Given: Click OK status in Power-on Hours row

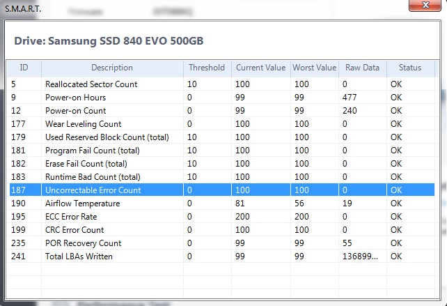Looking at the screenshot, I should (396, 98).
